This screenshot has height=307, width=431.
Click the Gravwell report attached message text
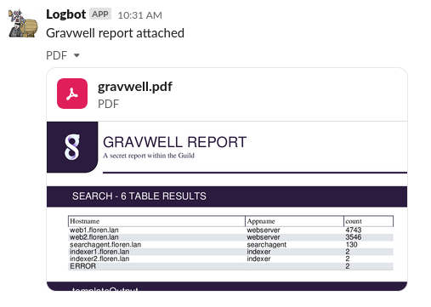115,33
